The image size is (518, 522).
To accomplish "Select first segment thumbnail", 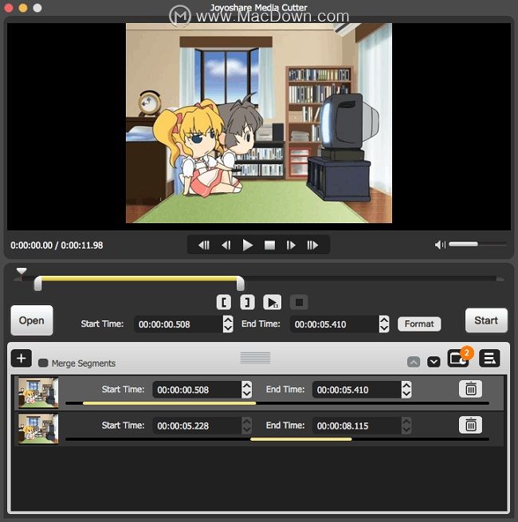I will pos(38,393).
